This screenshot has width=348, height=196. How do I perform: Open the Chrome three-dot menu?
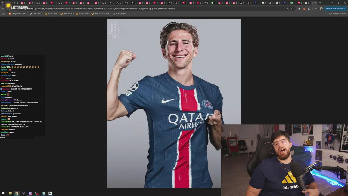[x=345, y=8]
